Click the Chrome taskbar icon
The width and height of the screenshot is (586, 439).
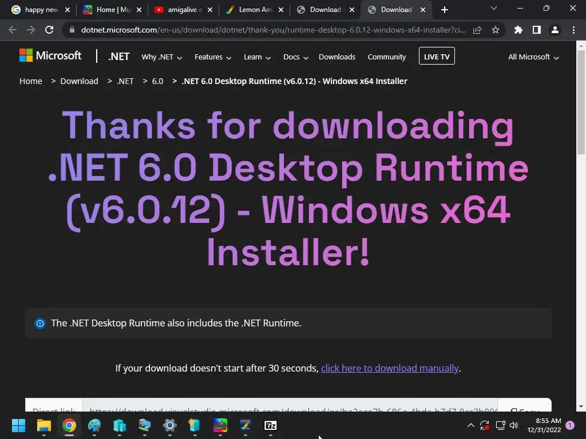(x=69, y=425)
